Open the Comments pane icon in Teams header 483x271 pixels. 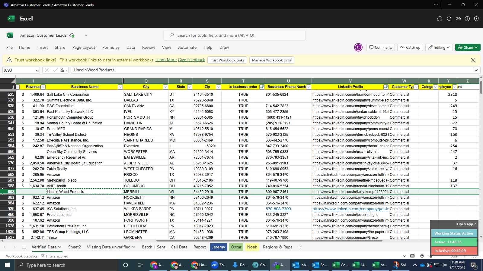[440, 19]
